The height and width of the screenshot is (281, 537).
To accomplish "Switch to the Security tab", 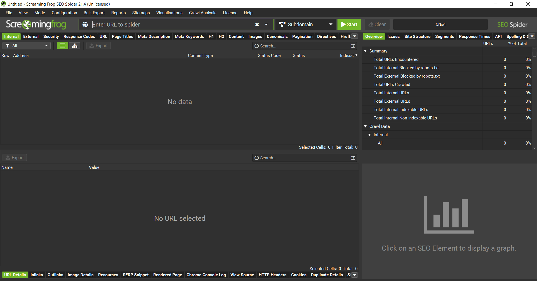I will click(51, 37).
